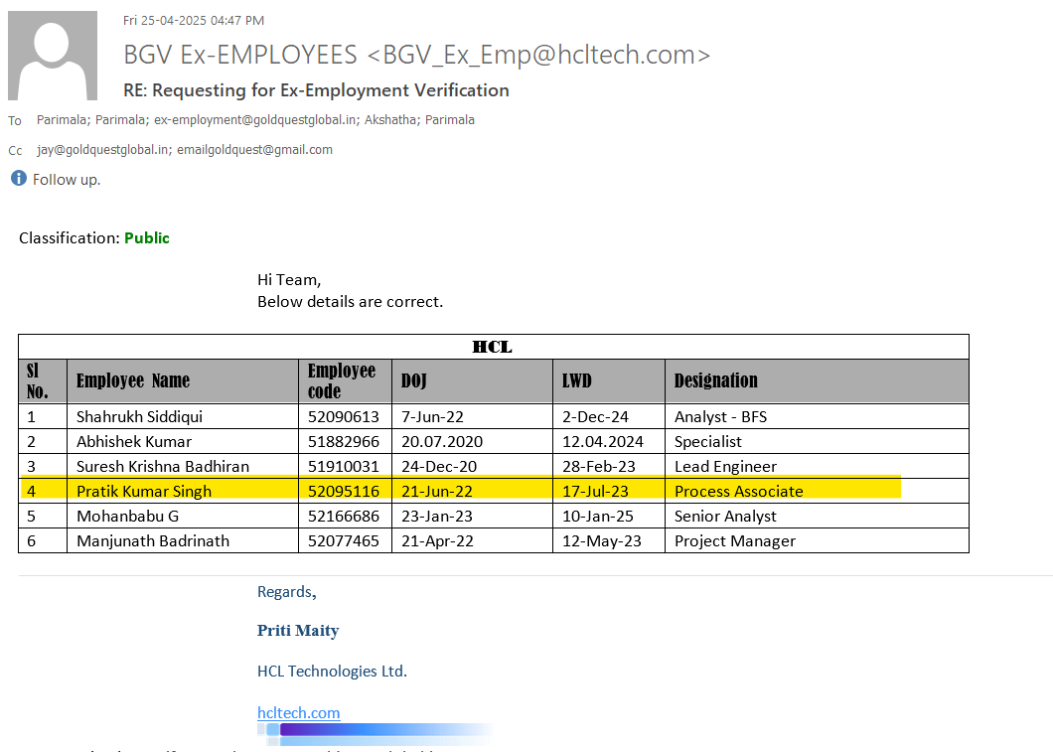This screenshot has width=1053, height=752.
Task: Click Cc address emailgoldquest@gmail.com
Action: tap(254, 150)
